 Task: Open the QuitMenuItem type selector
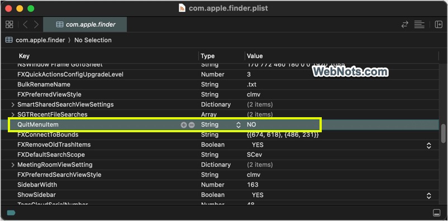(239, 125)
